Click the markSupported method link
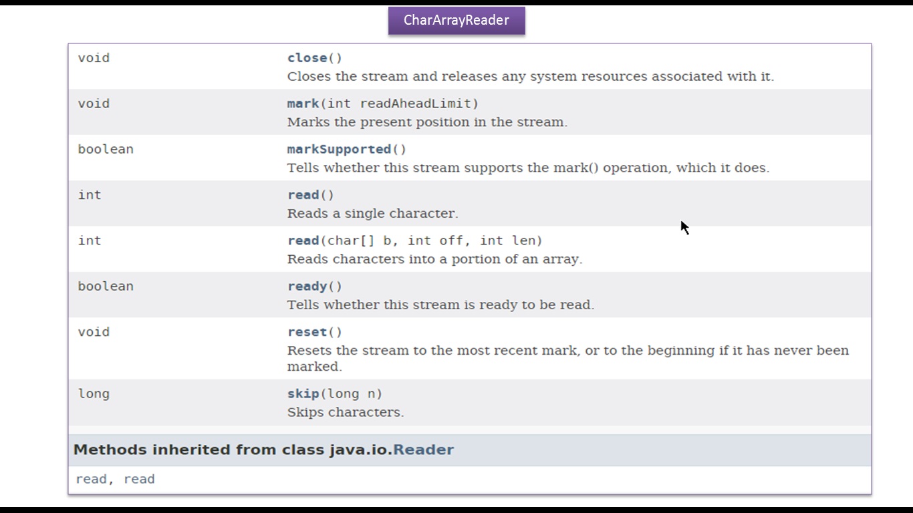Screen dimensions: 913x513 [339, 149]
